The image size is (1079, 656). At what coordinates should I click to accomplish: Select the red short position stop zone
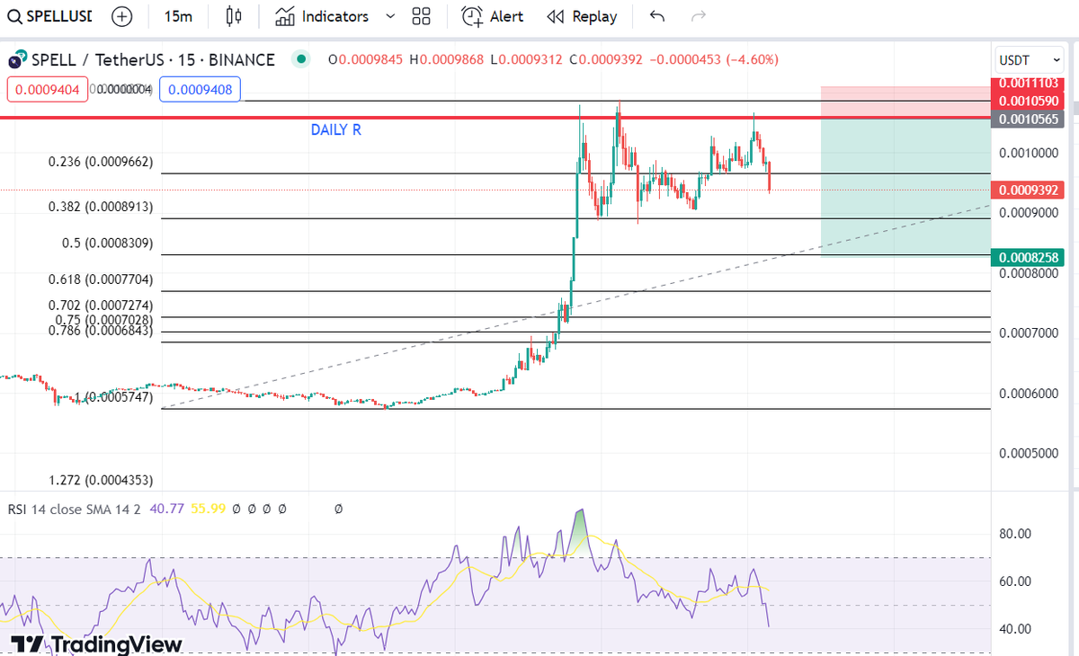coord(905,102)
